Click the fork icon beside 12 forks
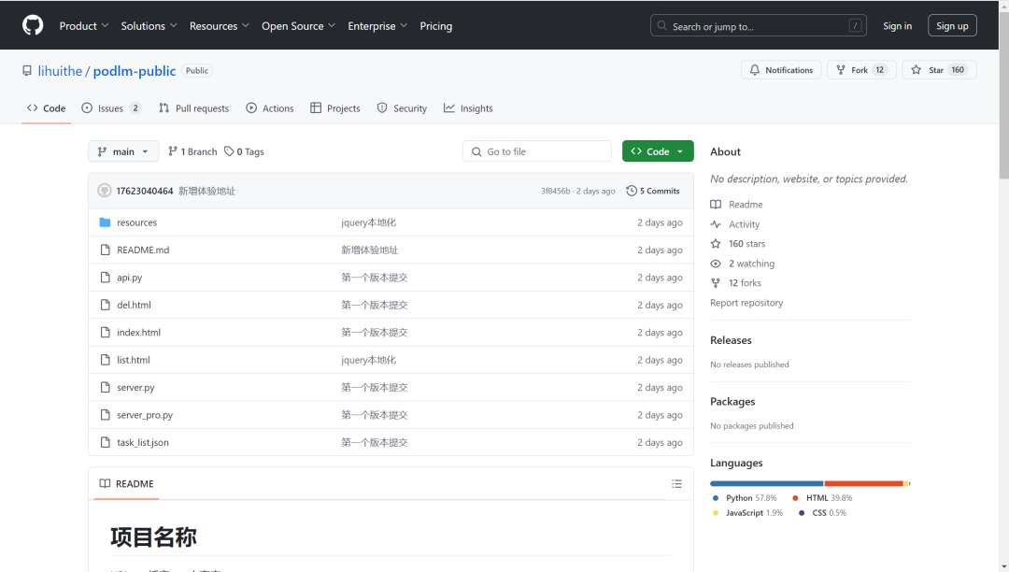1009x572 pixels. (x=716, y=283)
